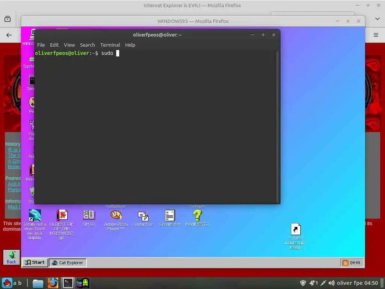Open the terminal Help menu

(x=130, y=45)
